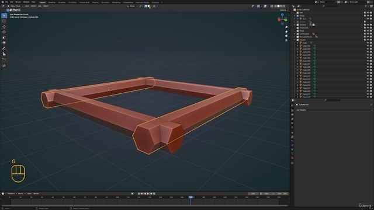Expand Cube.003 in the outliner
This screenshot has height=210, width=374.
(297, 52)
